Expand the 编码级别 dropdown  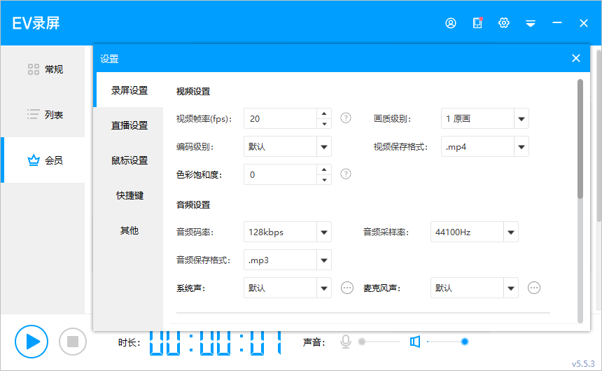tap(324, 147)
